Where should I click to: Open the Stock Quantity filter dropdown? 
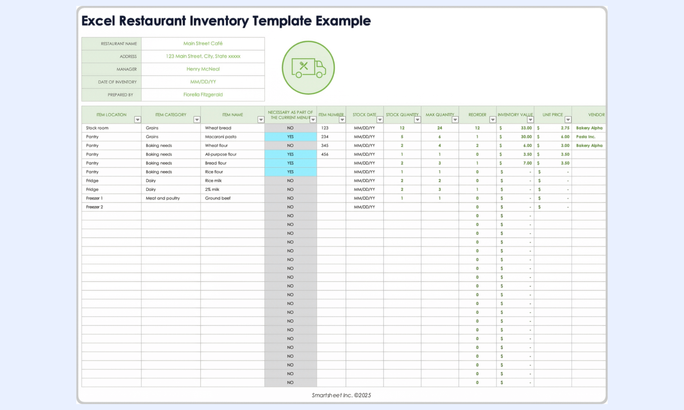[x=417, y=120]
